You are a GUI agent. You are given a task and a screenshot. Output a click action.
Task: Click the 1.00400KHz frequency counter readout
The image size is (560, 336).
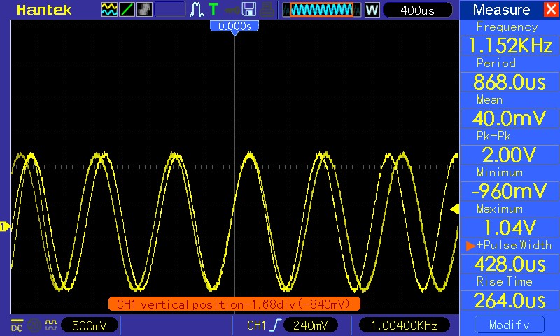[404, 325]
